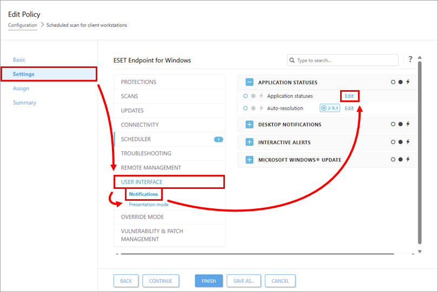Click Edit link for Application statuses

pos(349,96)
